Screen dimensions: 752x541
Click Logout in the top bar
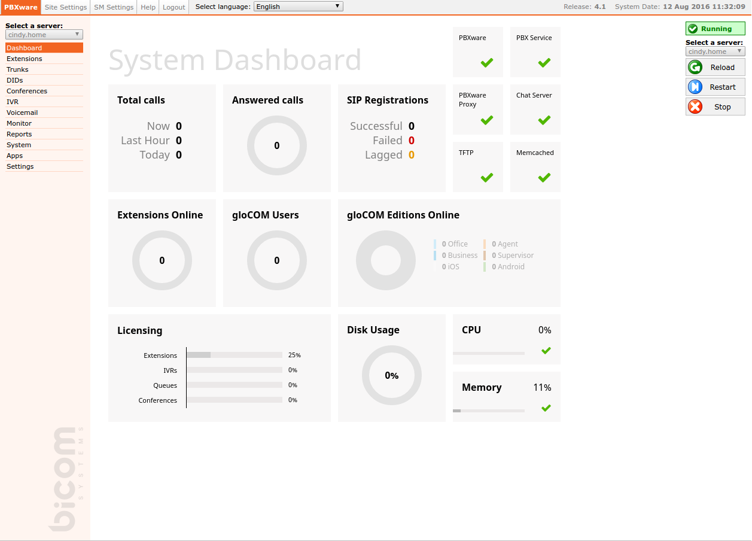(174, 7)
